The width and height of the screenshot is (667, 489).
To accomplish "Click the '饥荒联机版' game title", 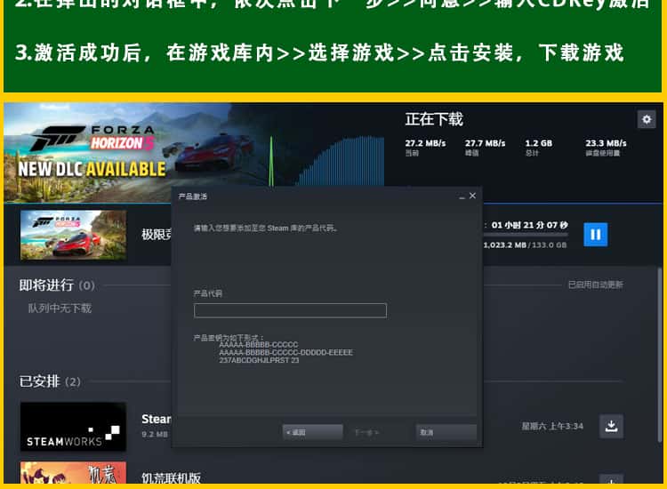I will click(171, 478).
